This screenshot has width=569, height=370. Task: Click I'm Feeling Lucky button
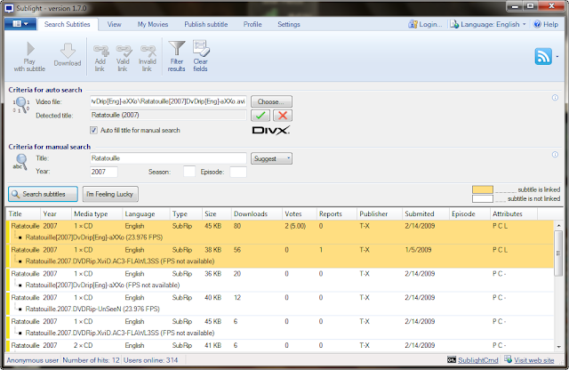click(x=110, y=194)
